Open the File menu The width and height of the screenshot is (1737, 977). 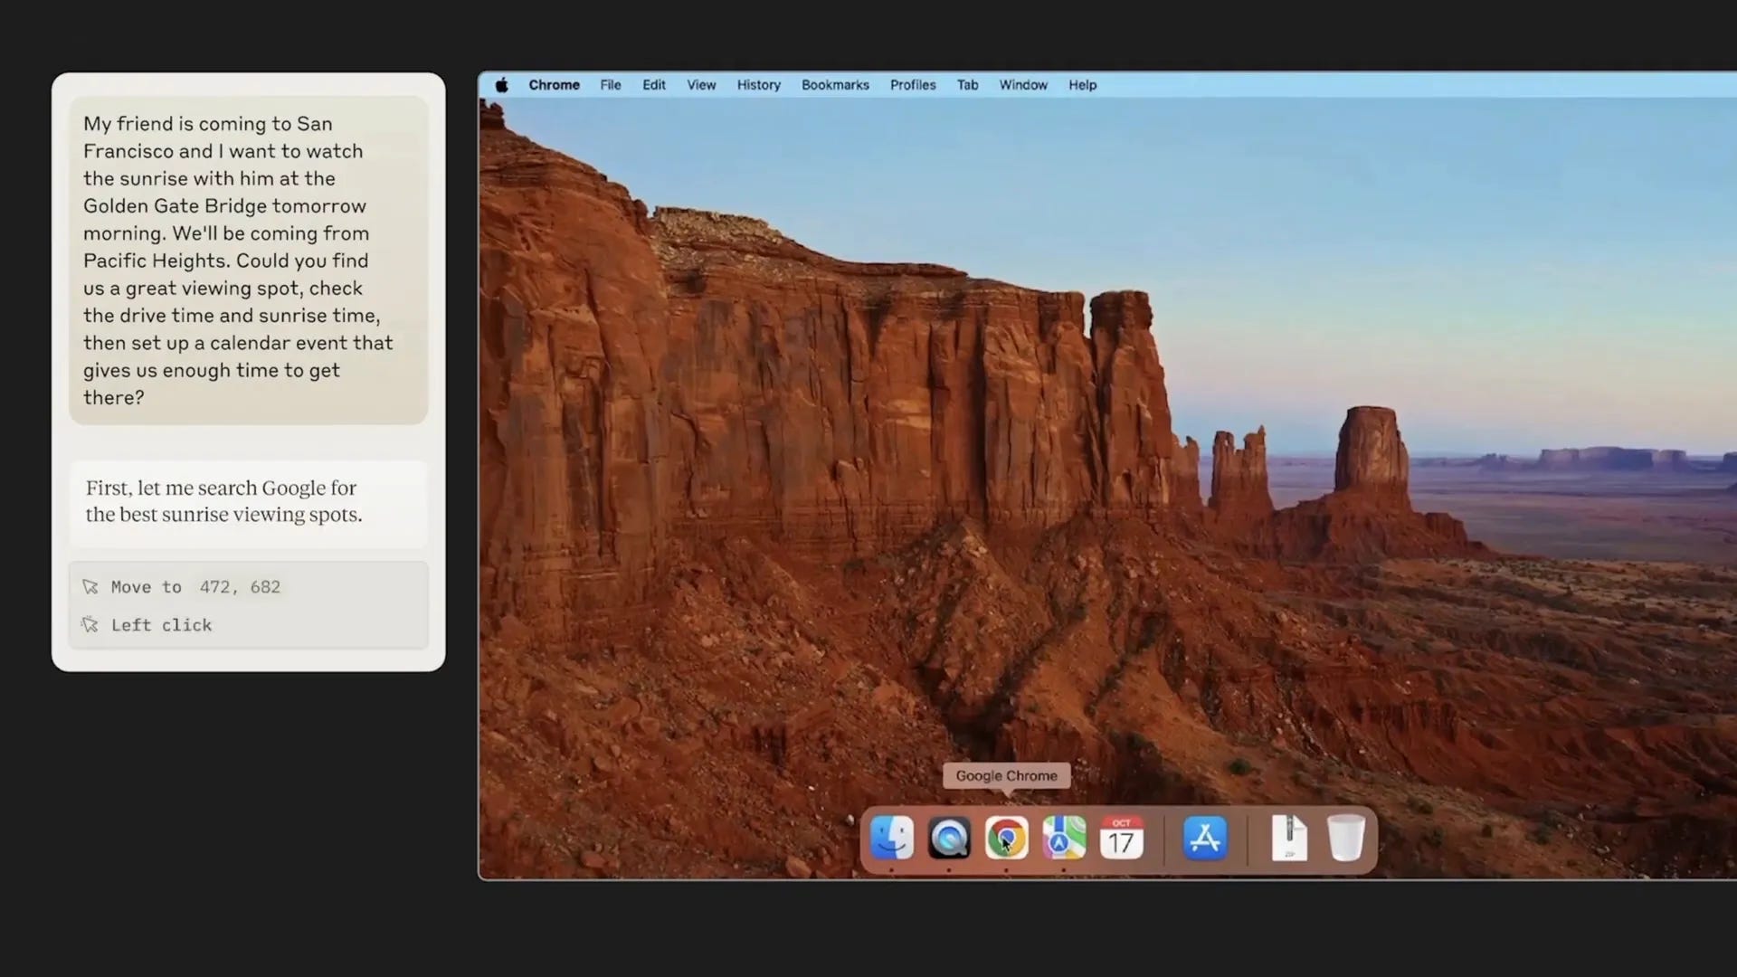coord(611,85)
